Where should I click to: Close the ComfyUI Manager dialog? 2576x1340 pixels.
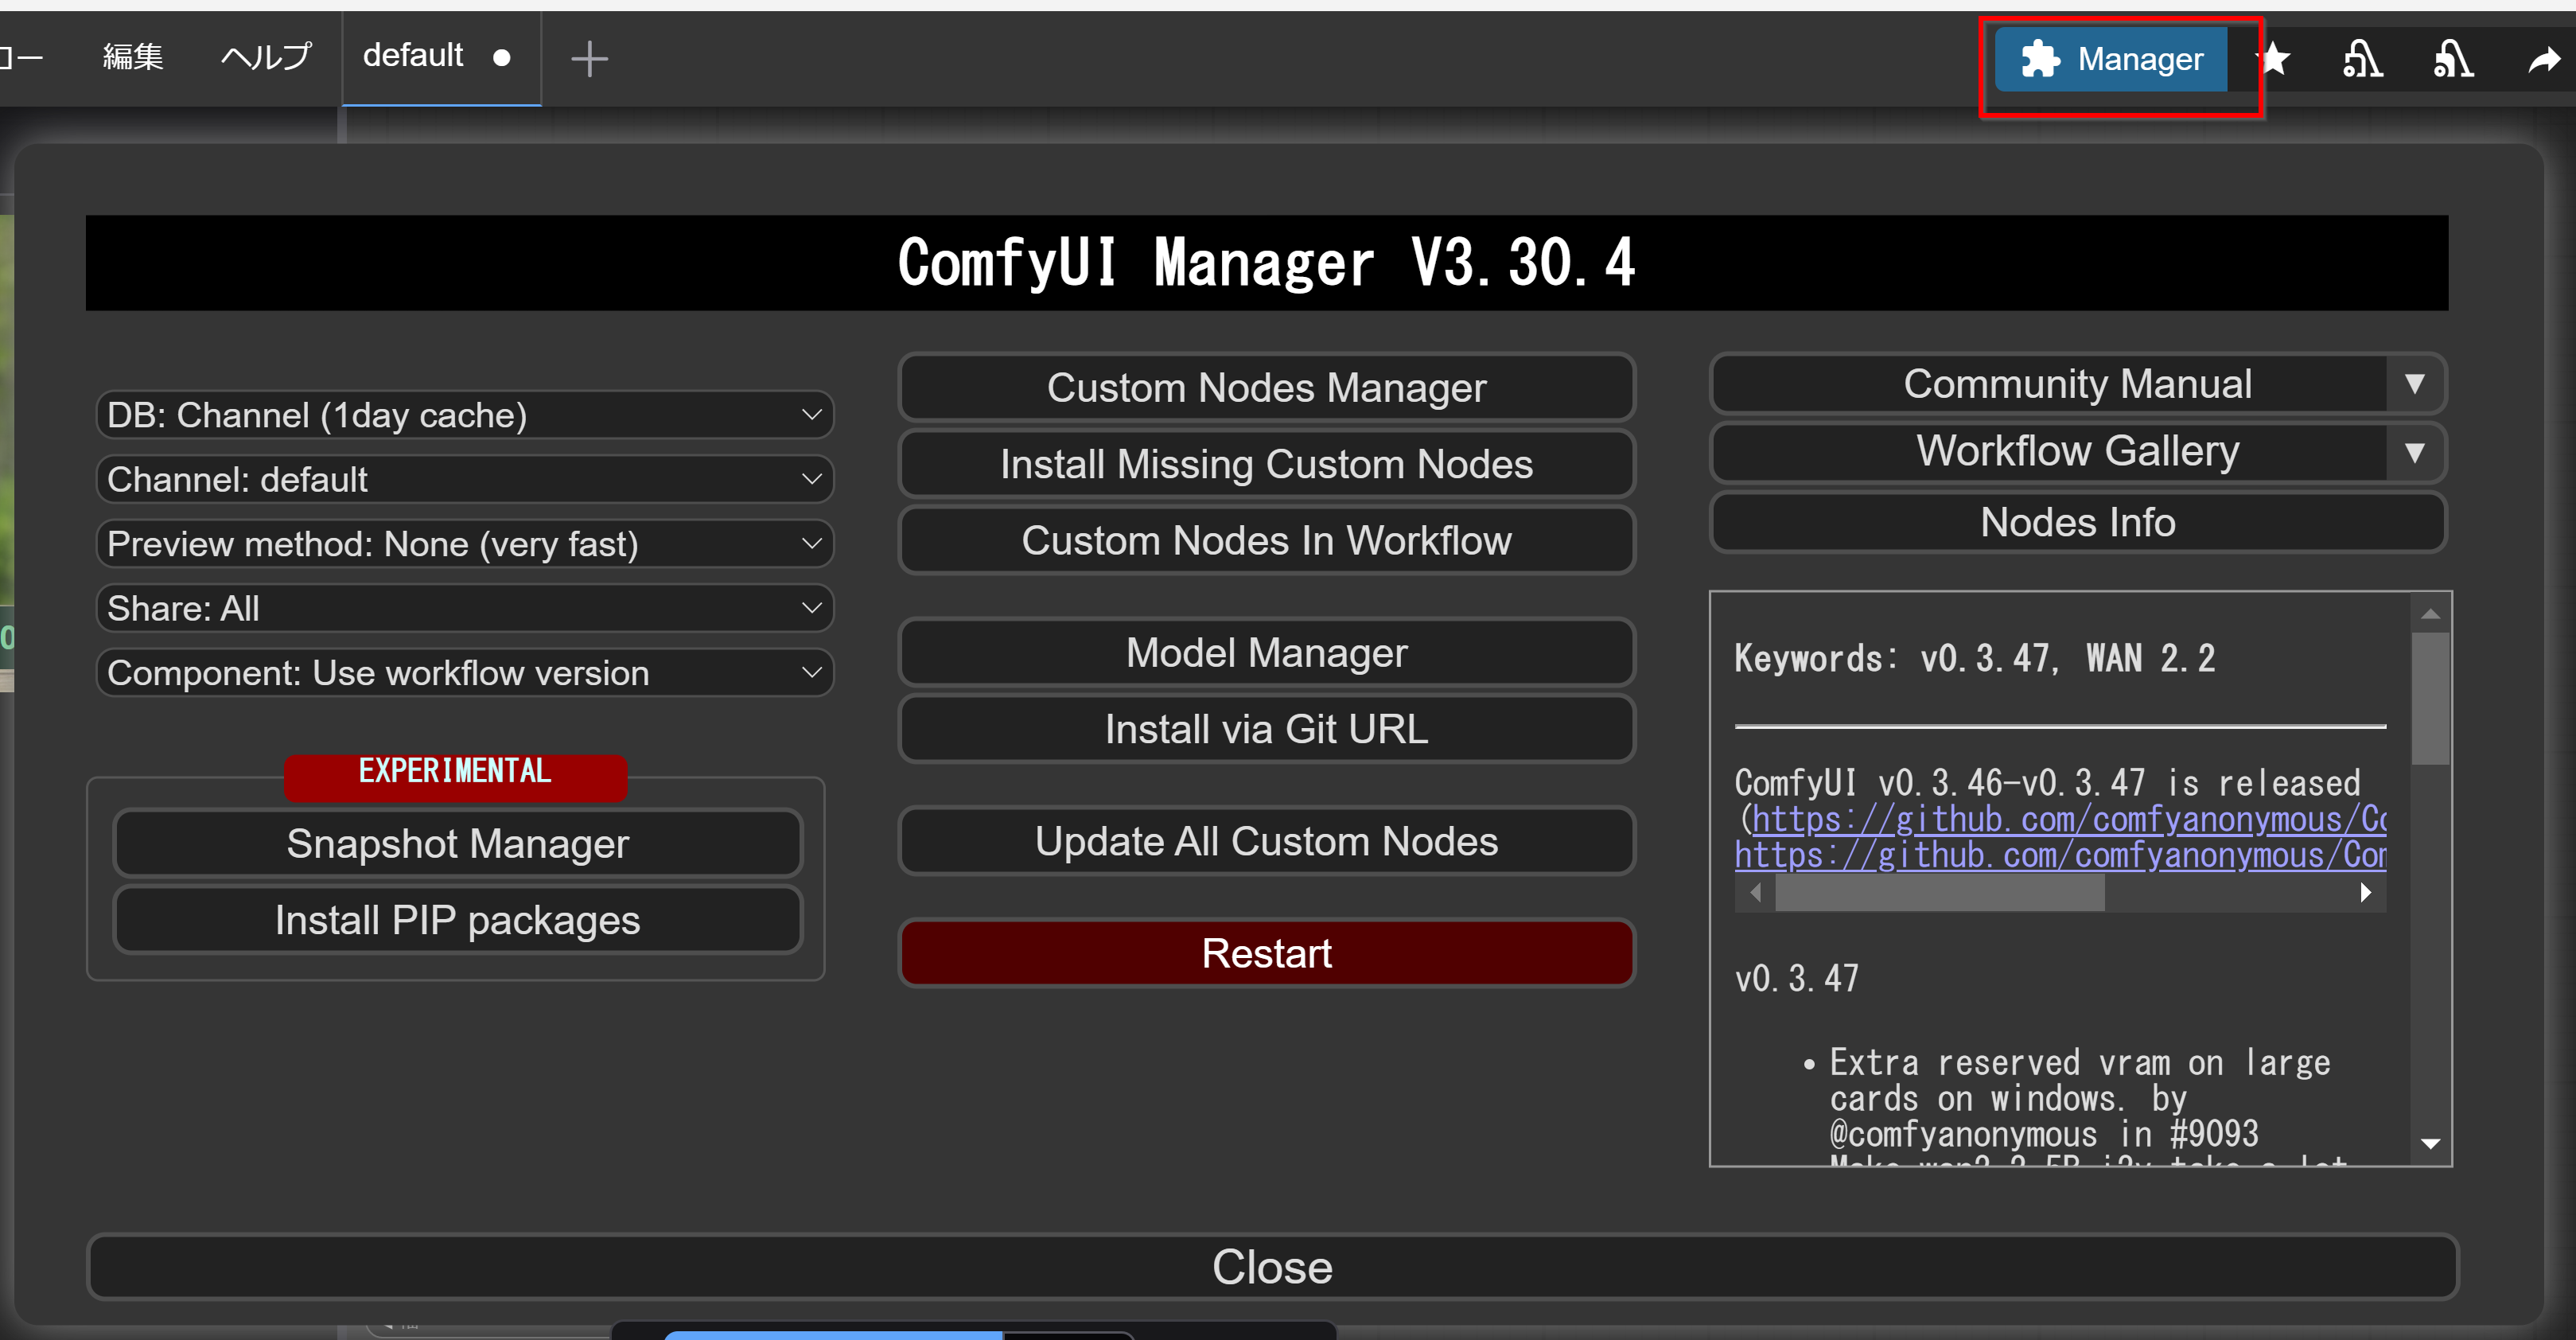(x=1272, y=1267)
